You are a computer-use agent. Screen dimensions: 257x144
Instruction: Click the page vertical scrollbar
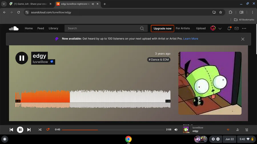[x=256, y=39]
